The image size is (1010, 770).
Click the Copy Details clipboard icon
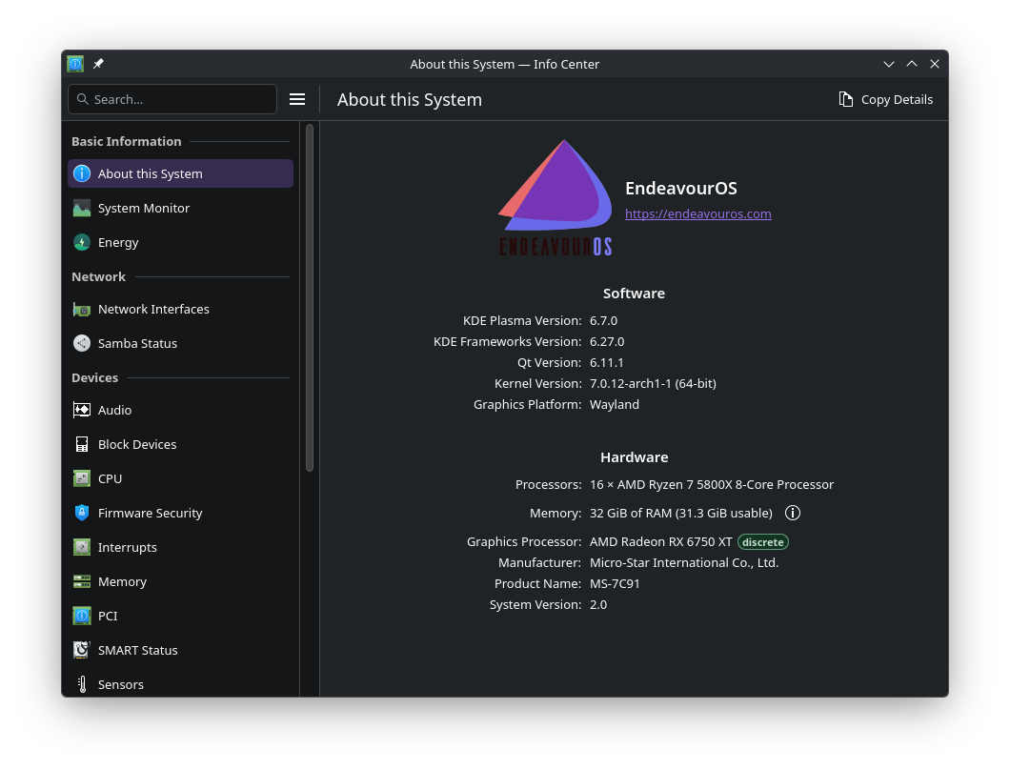coord(846,99)
